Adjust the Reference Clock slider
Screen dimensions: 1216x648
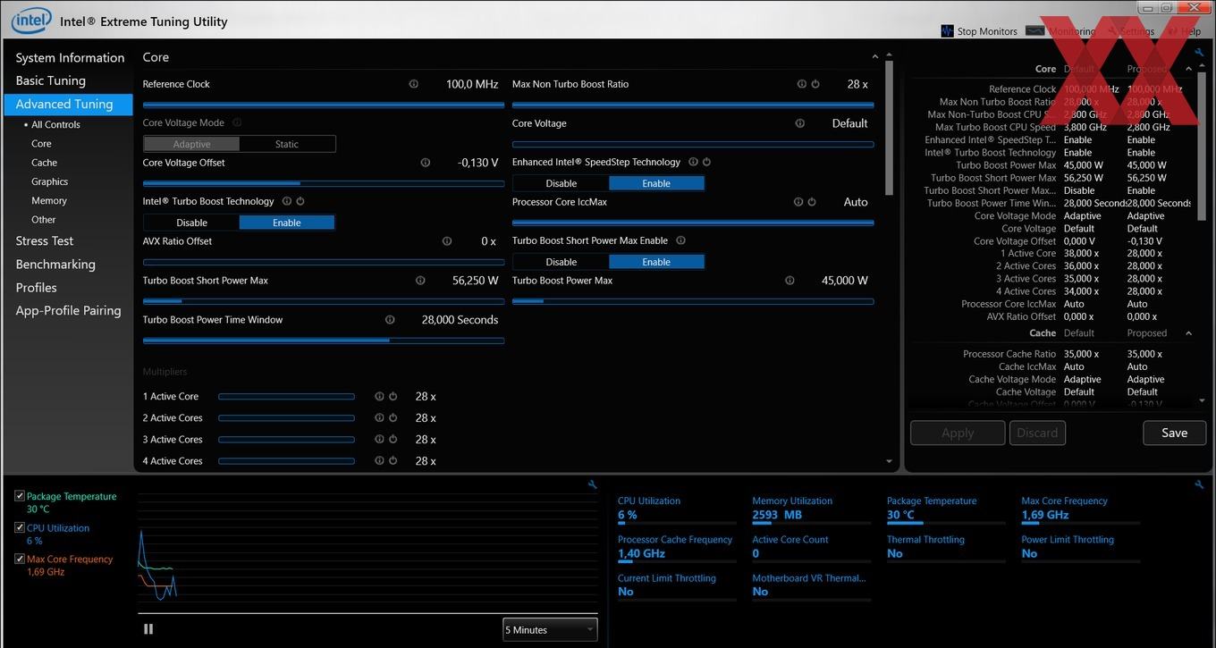point(324,105)
